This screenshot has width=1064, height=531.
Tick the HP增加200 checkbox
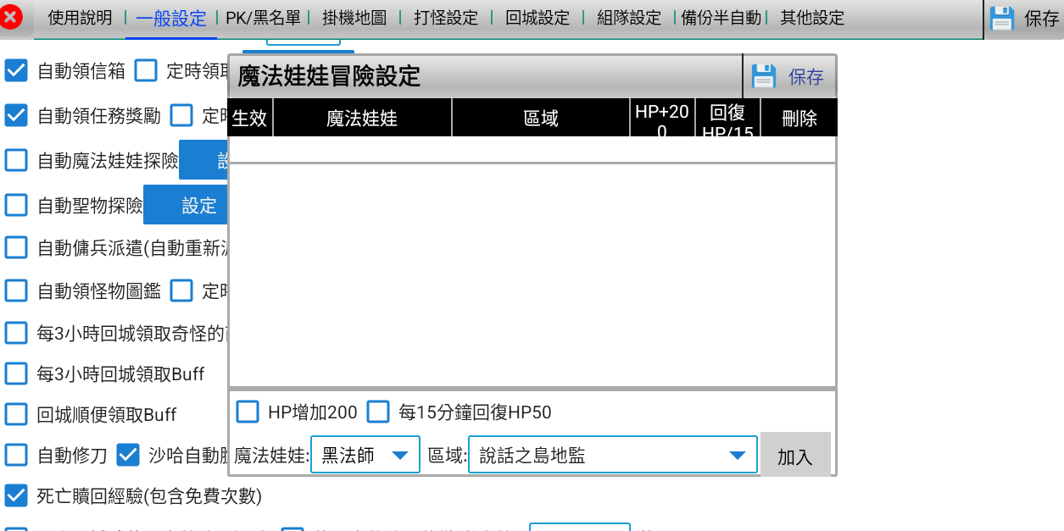click(x=248, y=412)
